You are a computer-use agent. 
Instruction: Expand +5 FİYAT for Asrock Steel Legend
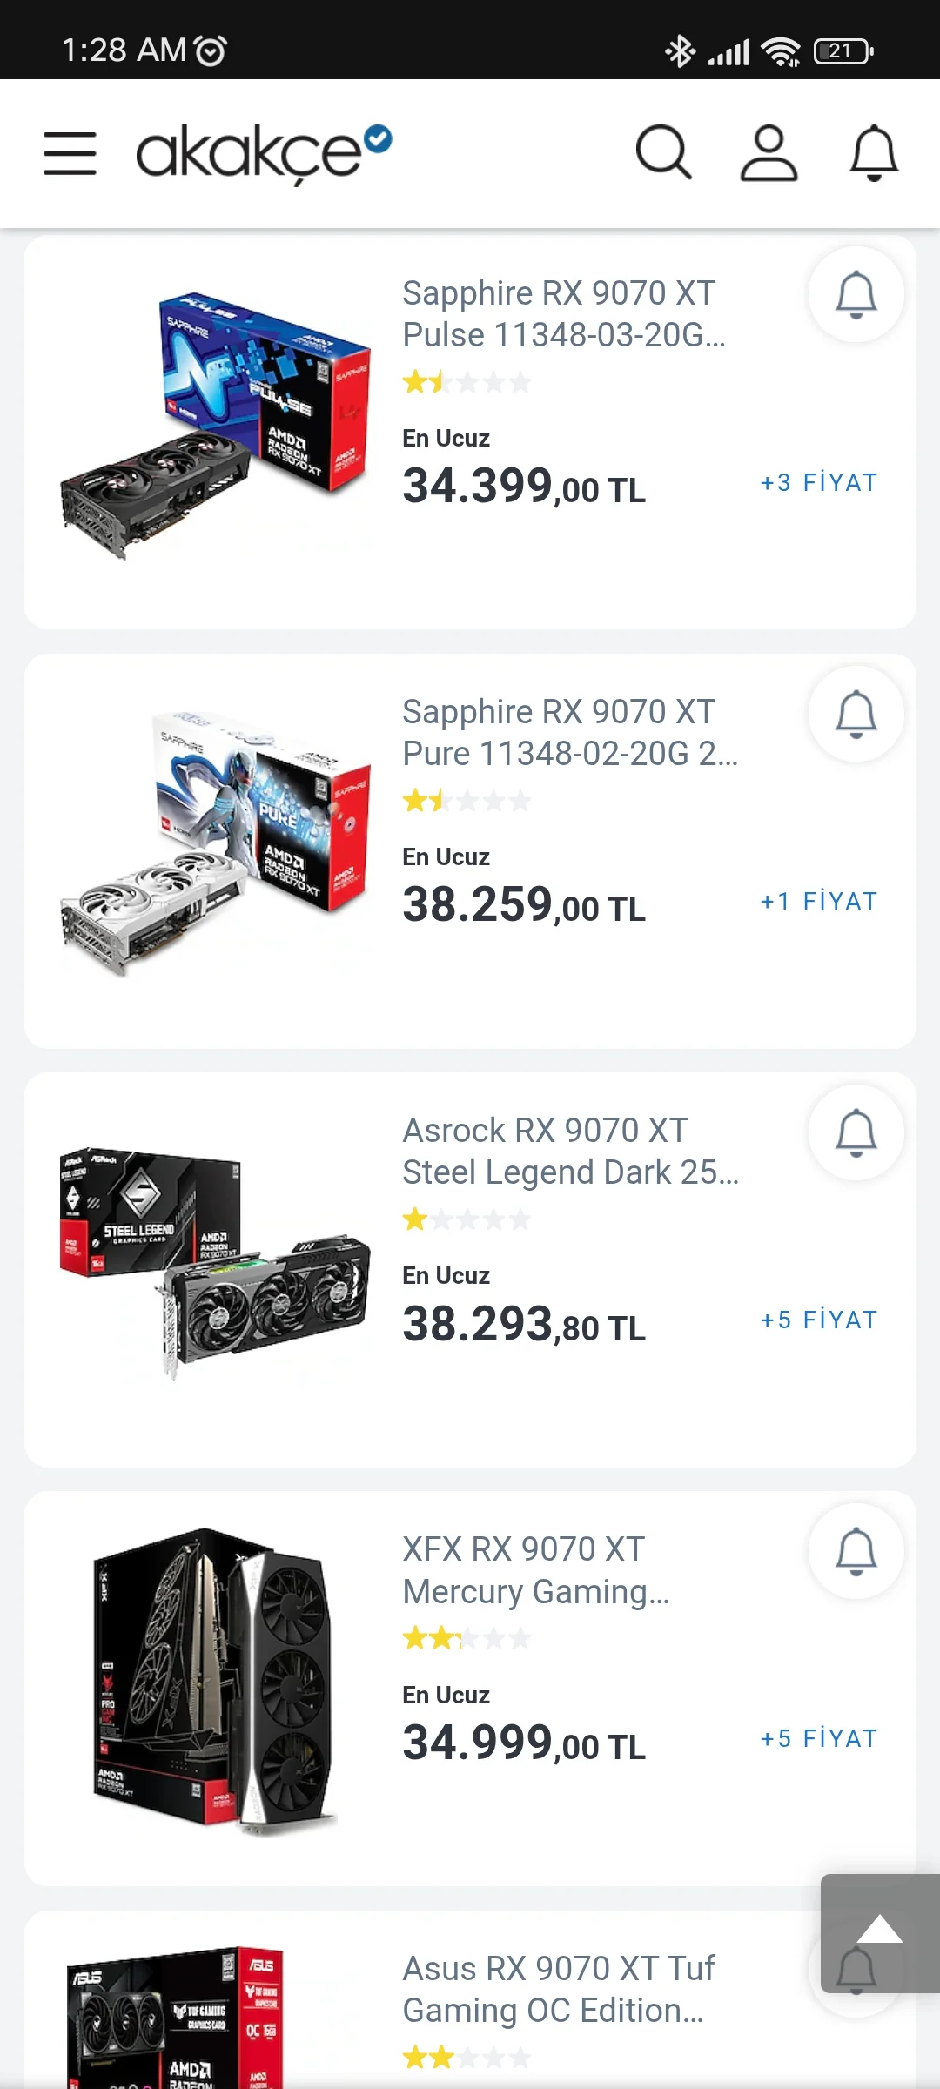click(818, 1320)
